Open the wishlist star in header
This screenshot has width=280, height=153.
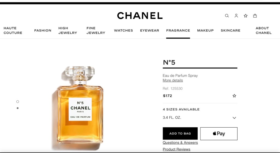click(246, 16)
